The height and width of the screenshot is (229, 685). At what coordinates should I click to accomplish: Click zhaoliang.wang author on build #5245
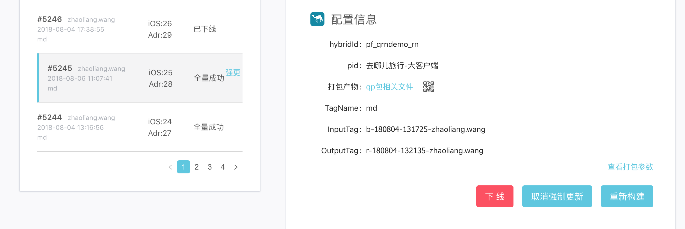pos(102,69)
